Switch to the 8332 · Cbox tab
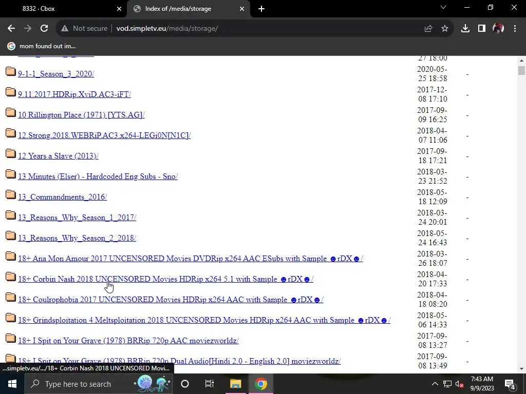 coord(64,9)
